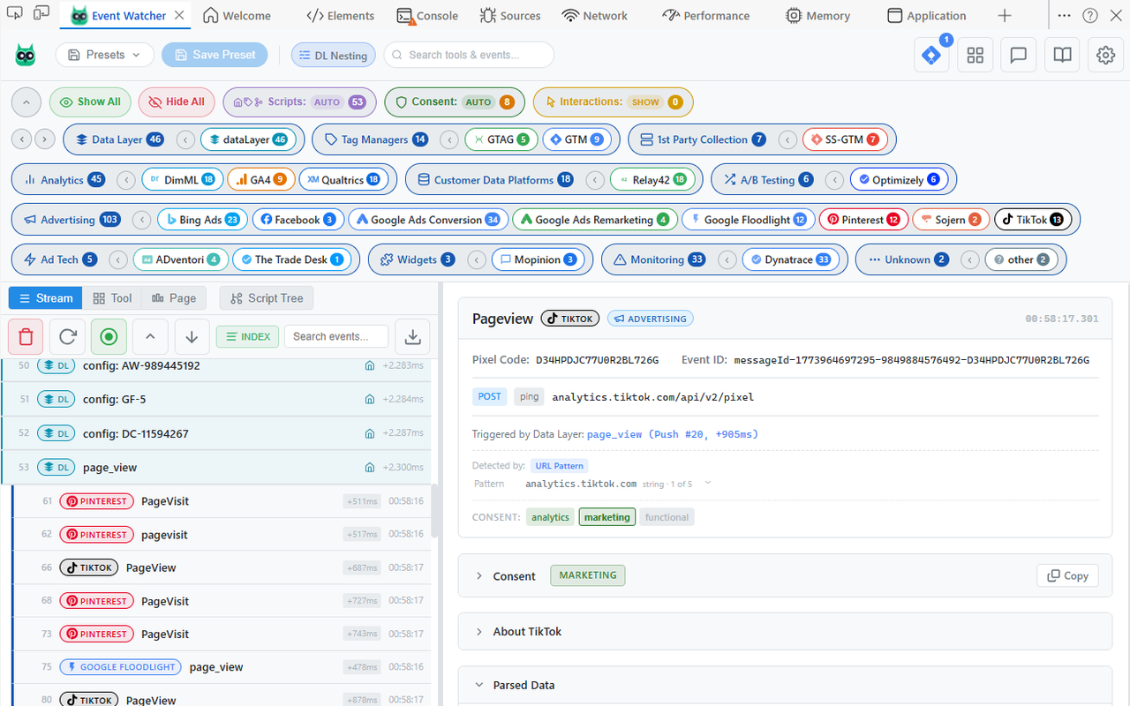Click the Google Ads Conversion filter chip
1130x706 pixels.
(x=427, y=220)
